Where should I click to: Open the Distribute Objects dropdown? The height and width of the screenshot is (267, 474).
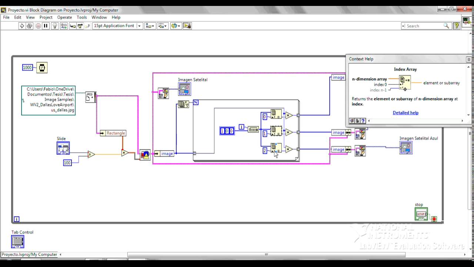pos(163,26)
